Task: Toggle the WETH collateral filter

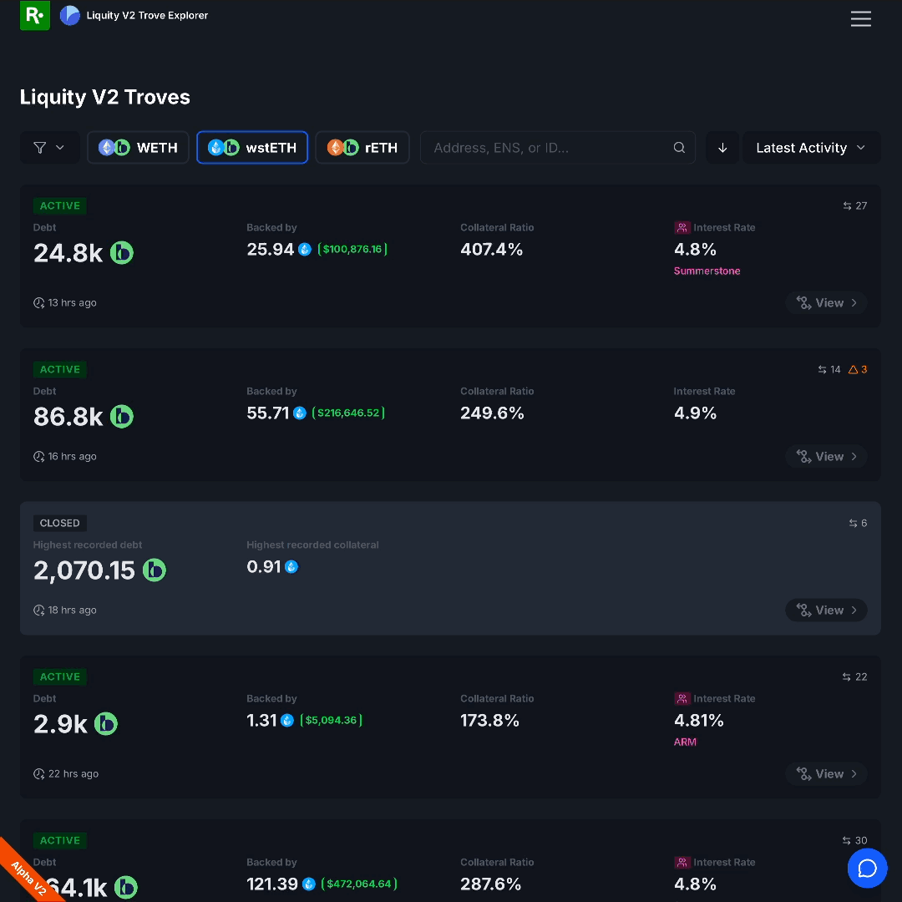Action: [x=138, y=148]
